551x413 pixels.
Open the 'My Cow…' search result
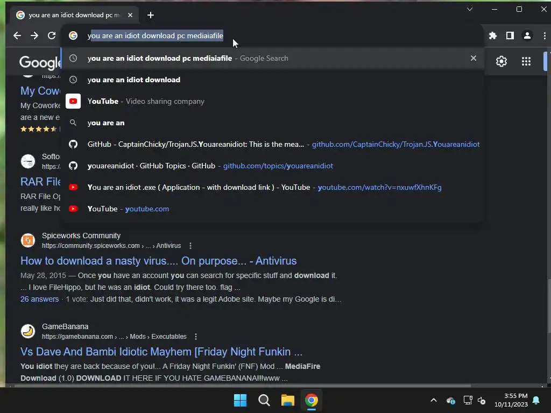40,91
